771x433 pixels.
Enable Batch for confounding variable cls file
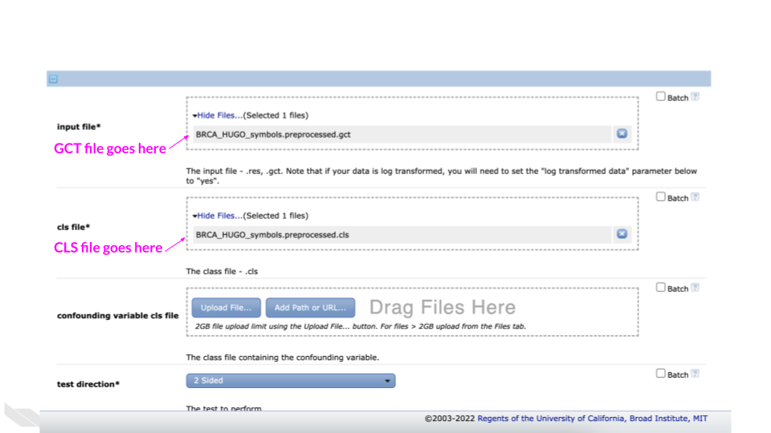coord(660,287)
